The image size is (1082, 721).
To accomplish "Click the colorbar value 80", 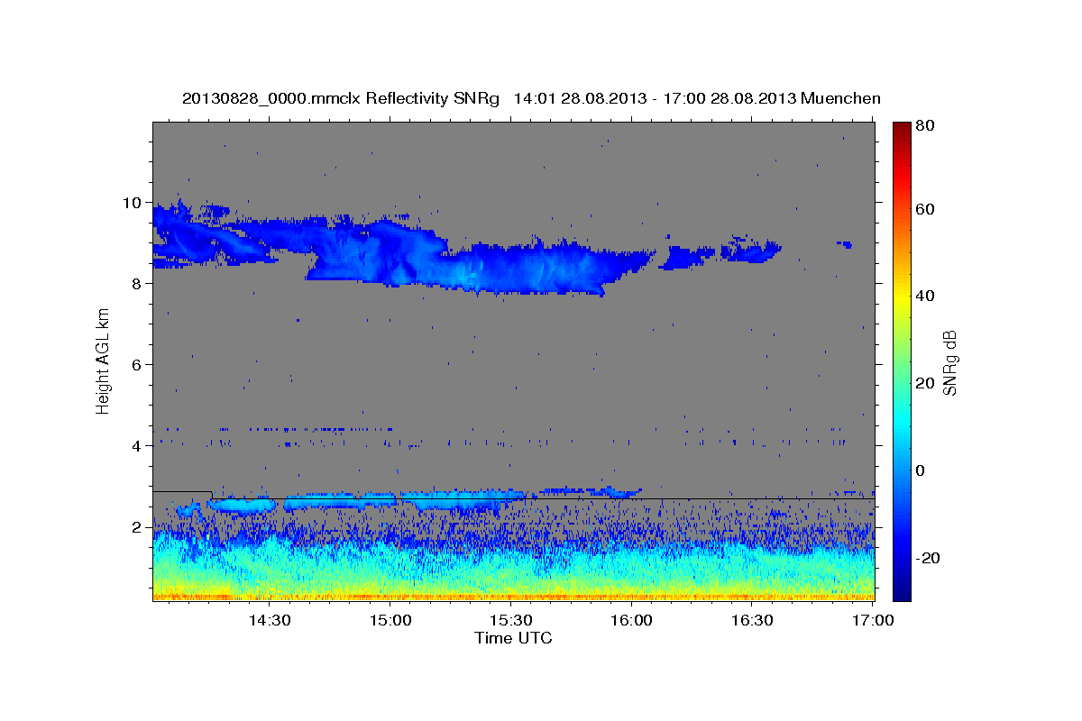I will (x=927, y=126).
